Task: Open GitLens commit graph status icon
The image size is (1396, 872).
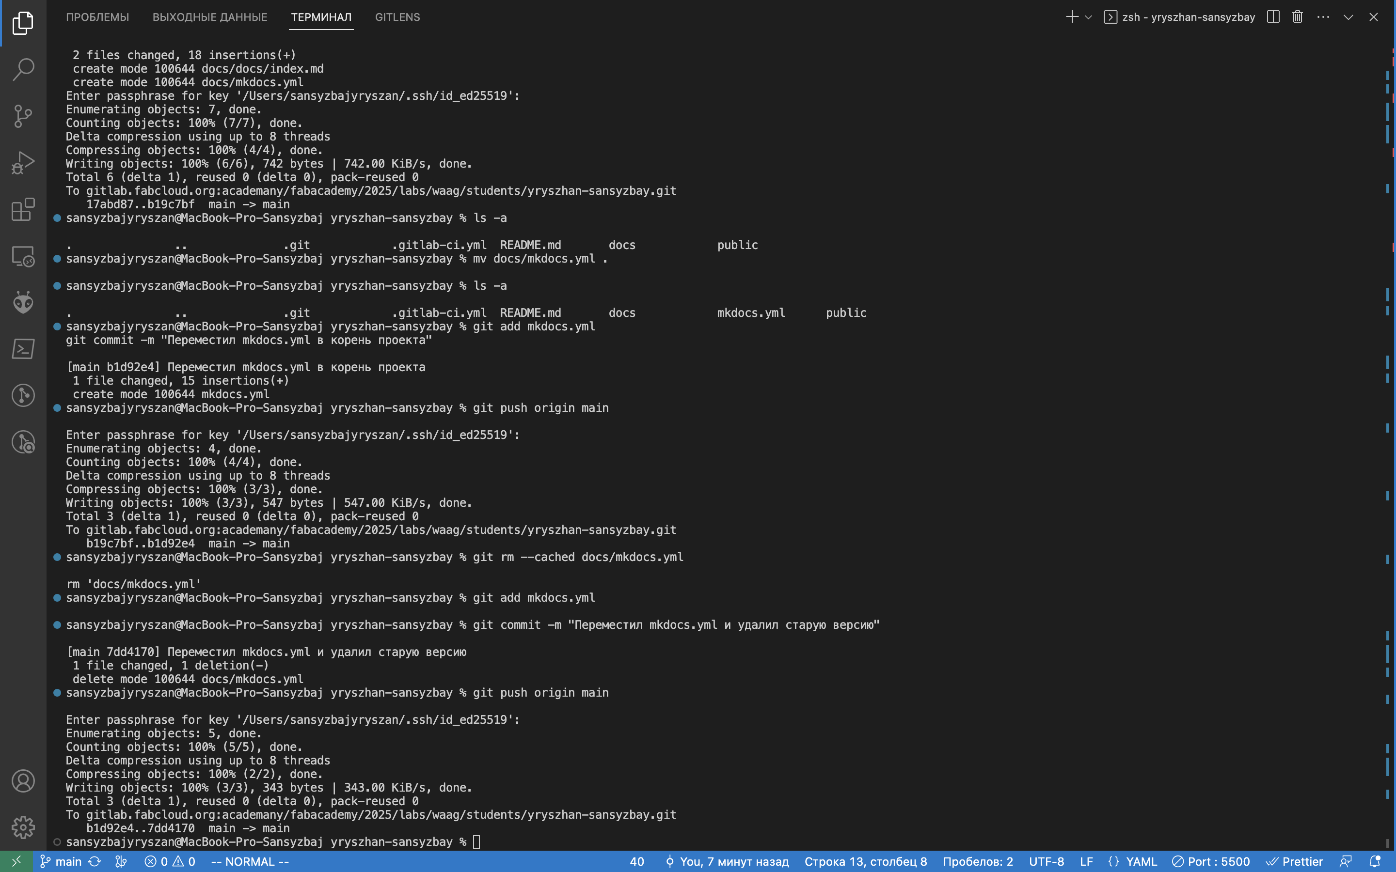Action: click(x=121, y=861)
